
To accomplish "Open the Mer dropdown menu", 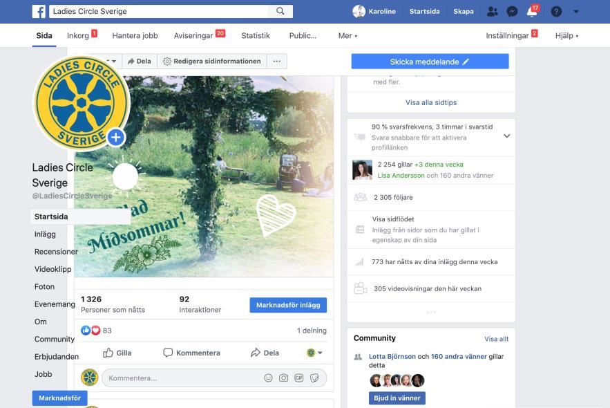I will pyautogui.click(x=347, y=36).
